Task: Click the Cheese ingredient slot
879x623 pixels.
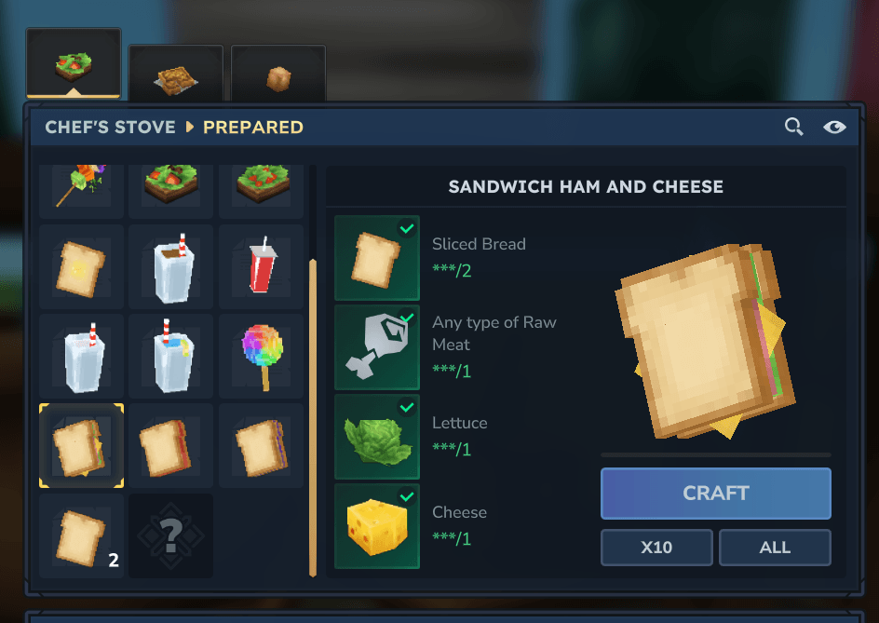Action: click(x=377, y=526)
